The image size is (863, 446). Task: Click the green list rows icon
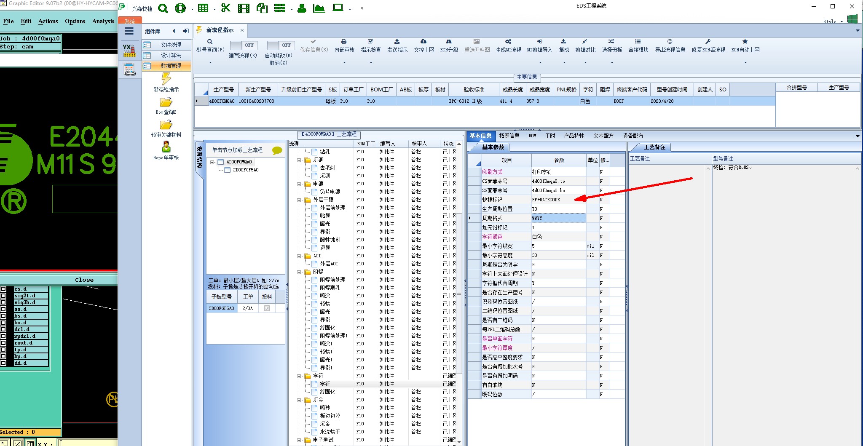pos(280,8)
